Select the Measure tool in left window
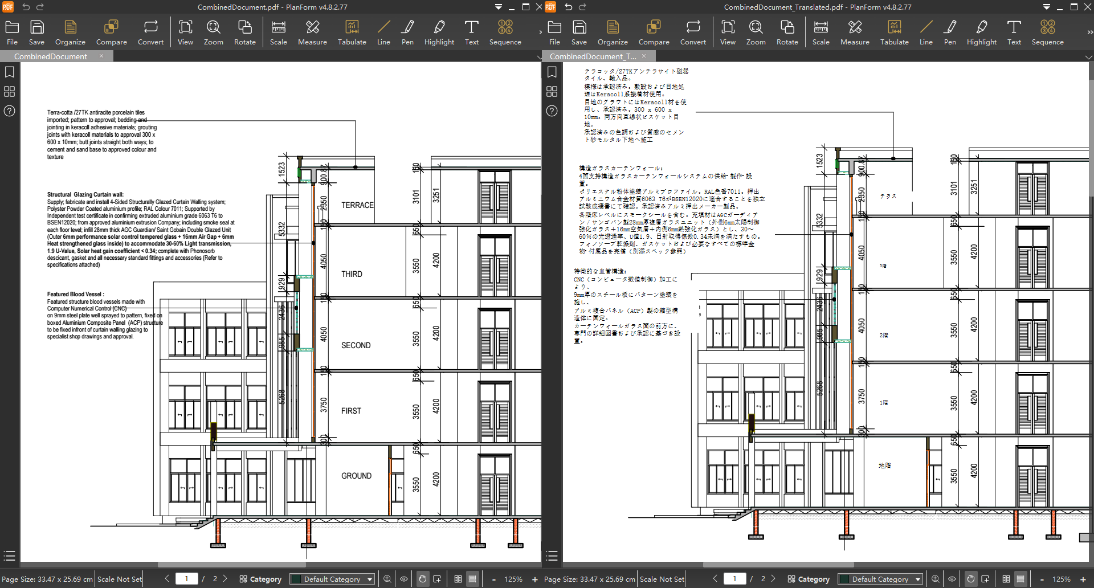The height and width of the screenshot is (588, 1094). (x=312, y=32)
